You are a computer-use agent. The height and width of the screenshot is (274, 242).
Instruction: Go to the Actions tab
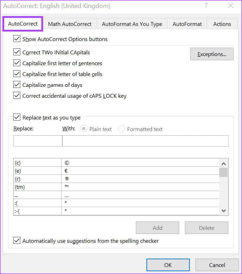(x=222, y=24)
